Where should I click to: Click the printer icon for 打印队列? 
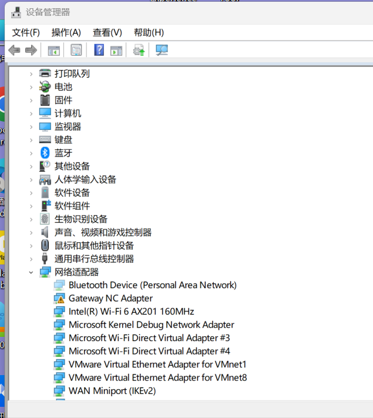(45, 73)
